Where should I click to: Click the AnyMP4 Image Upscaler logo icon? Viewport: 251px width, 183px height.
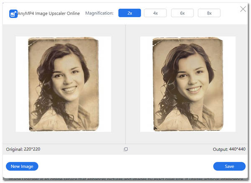point(13,14)
